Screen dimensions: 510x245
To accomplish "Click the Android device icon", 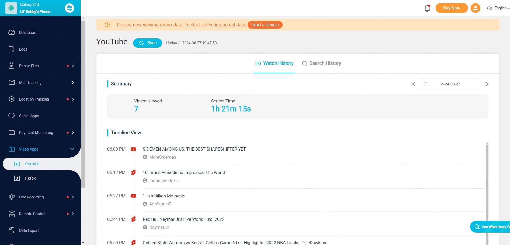I will 11,8.
